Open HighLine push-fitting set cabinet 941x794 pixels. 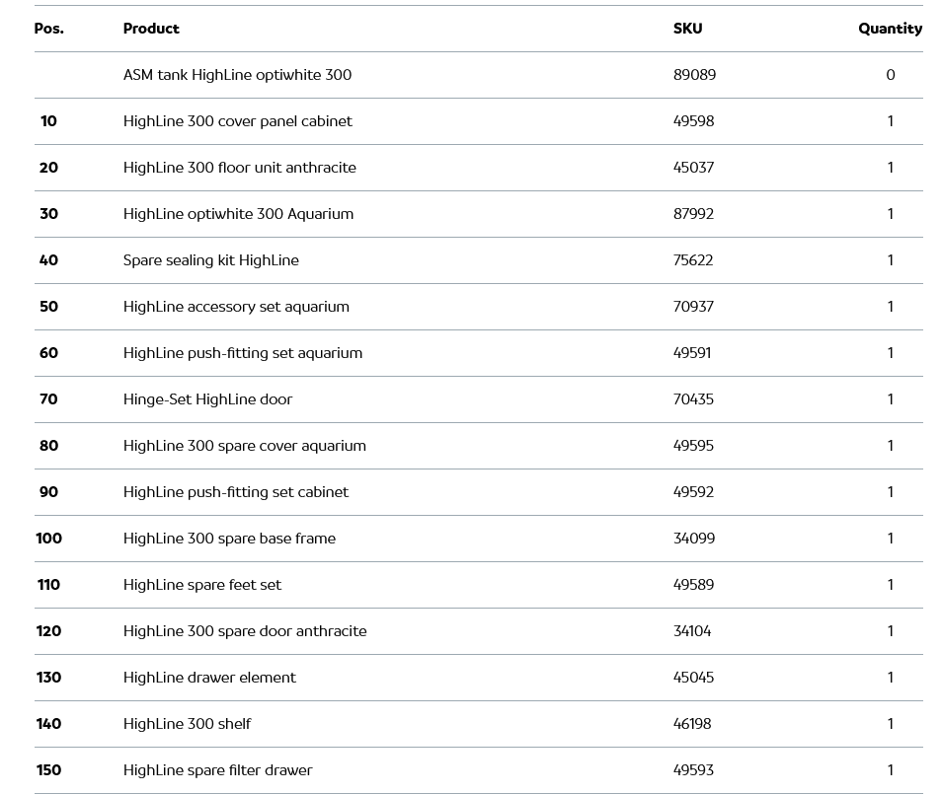[235, 492]
